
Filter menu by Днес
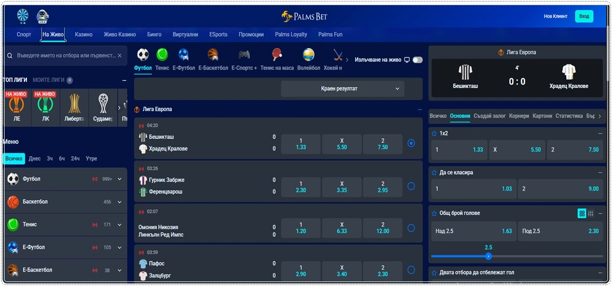point(35,159)
